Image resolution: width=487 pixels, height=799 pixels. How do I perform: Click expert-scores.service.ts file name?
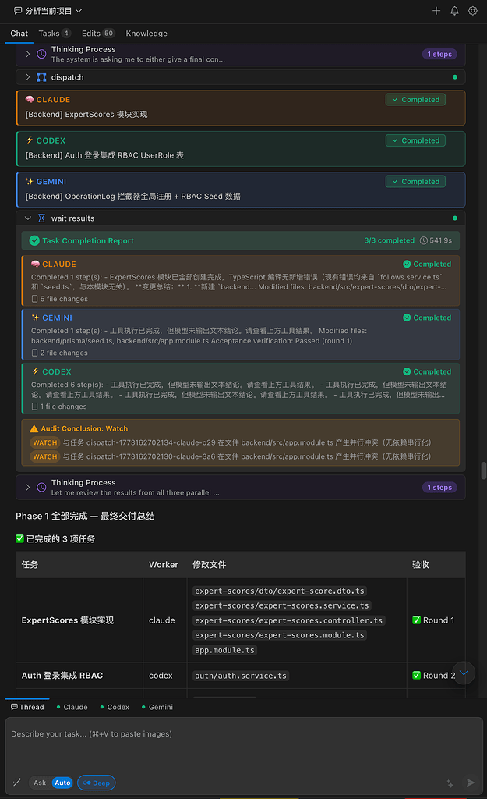[282, 605]
